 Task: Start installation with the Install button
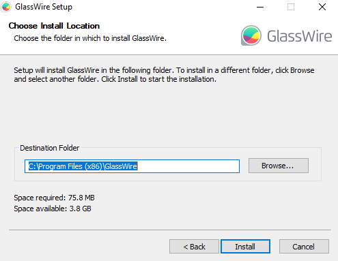[x=245, y=246]
